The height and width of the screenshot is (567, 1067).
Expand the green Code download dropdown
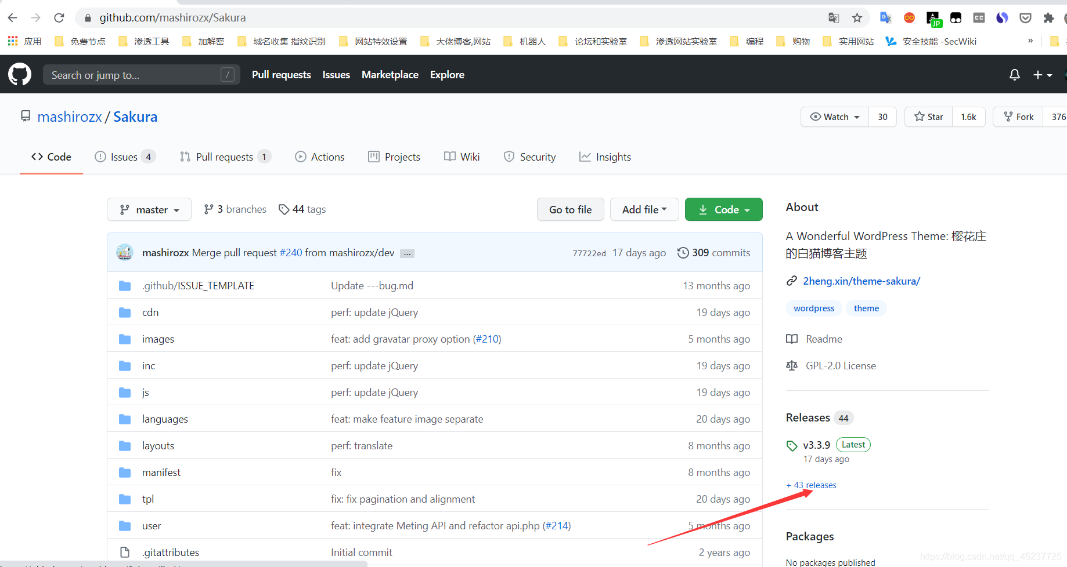click(724, 209)
